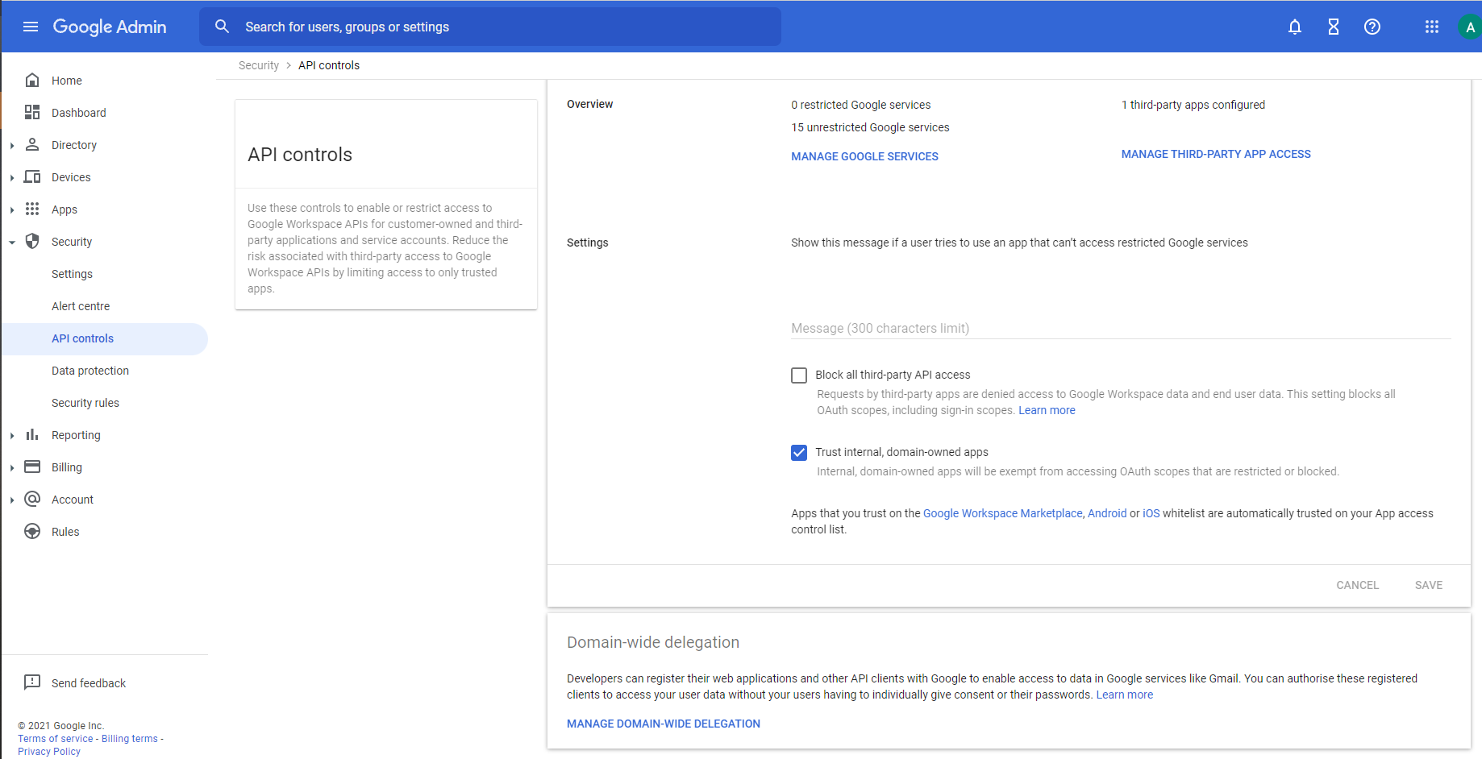This screenshot has width=1482, height=759.
Task: Open the Android whitelist link
Action: (x=1107, y=513)
